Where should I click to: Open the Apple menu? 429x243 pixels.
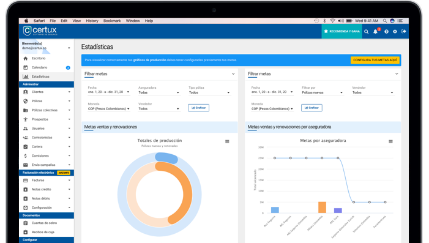click(26, 21)
